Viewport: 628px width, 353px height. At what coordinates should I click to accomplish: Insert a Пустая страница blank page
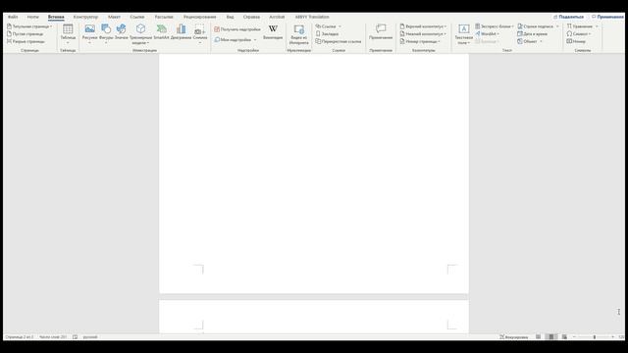click(26, 34)
